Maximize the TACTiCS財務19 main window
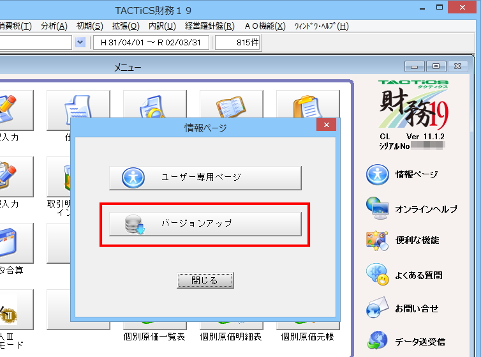Screen dimensions: 481x357 (x=440, y=8)
